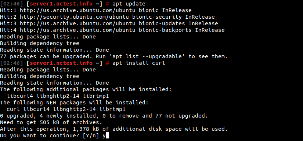Click the cursor block after the typed y
The width and height of the screenshot is (303, 141).
tap(108, 136)
